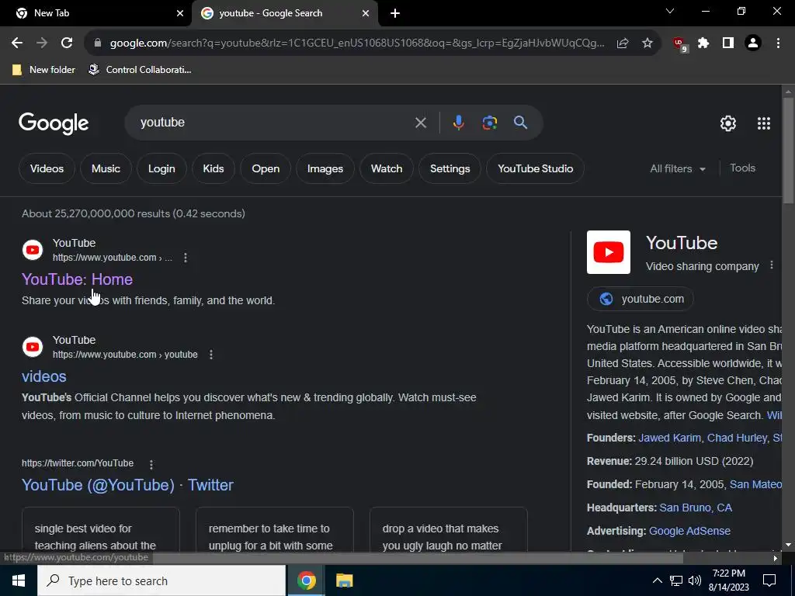Open Windows Start menu
Image resolution: width=795 pixels, height=596 pixels.
pos(19,580)
